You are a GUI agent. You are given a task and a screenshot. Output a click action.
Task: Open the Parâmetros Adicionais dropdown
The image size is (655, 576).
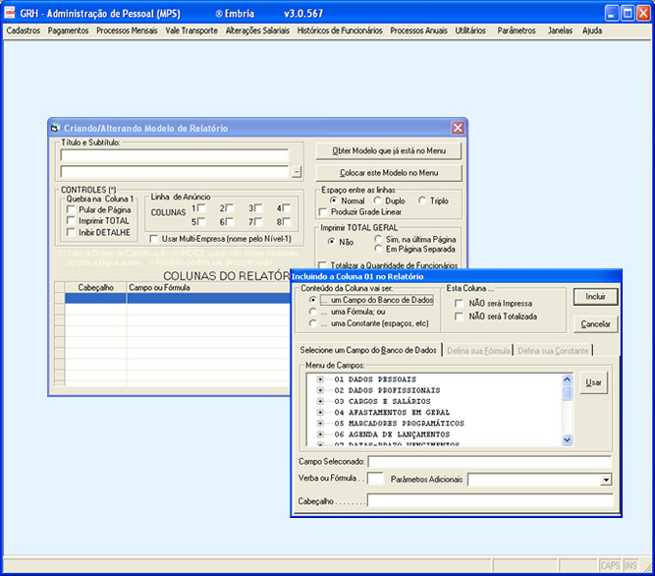pyautogui.click(x=606, y=480)
